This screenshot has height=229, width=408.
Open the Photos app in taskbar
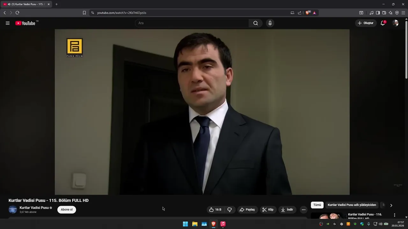pos(204,224)
